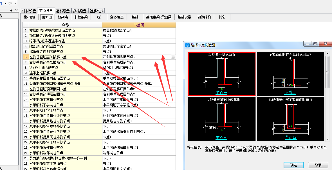Select the 板 component type
Screen dimensions: 332x170
coord(99,17)
